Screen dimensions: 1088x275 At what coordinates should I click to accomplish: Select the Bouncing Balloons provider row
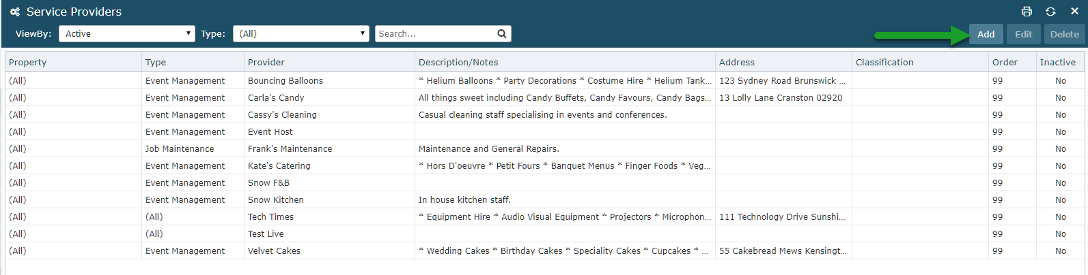pyautogui.click(x=285, y=80)
